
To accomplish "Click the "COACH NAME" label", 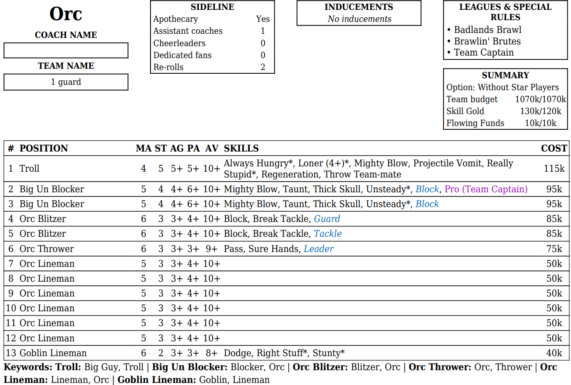I will 66,35.
